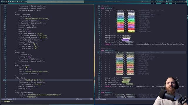The image size is (188, 105).
Task: Click "rounded = False" line
Action: coord(26,42)
